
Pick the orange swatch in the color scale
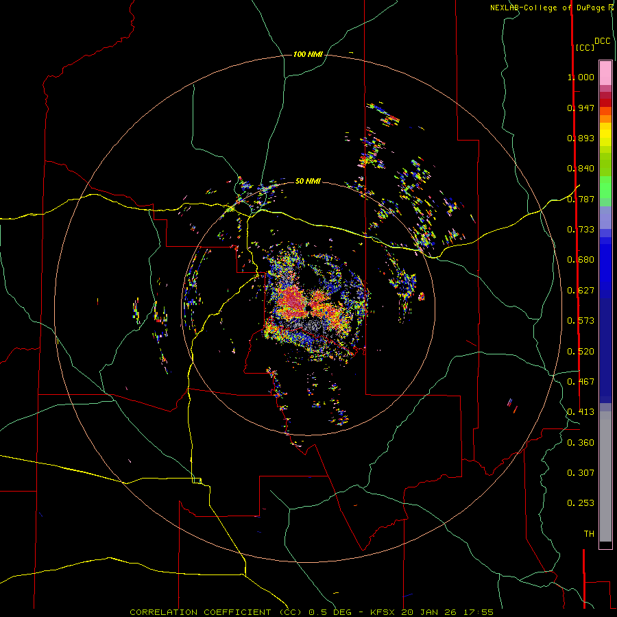605,119
